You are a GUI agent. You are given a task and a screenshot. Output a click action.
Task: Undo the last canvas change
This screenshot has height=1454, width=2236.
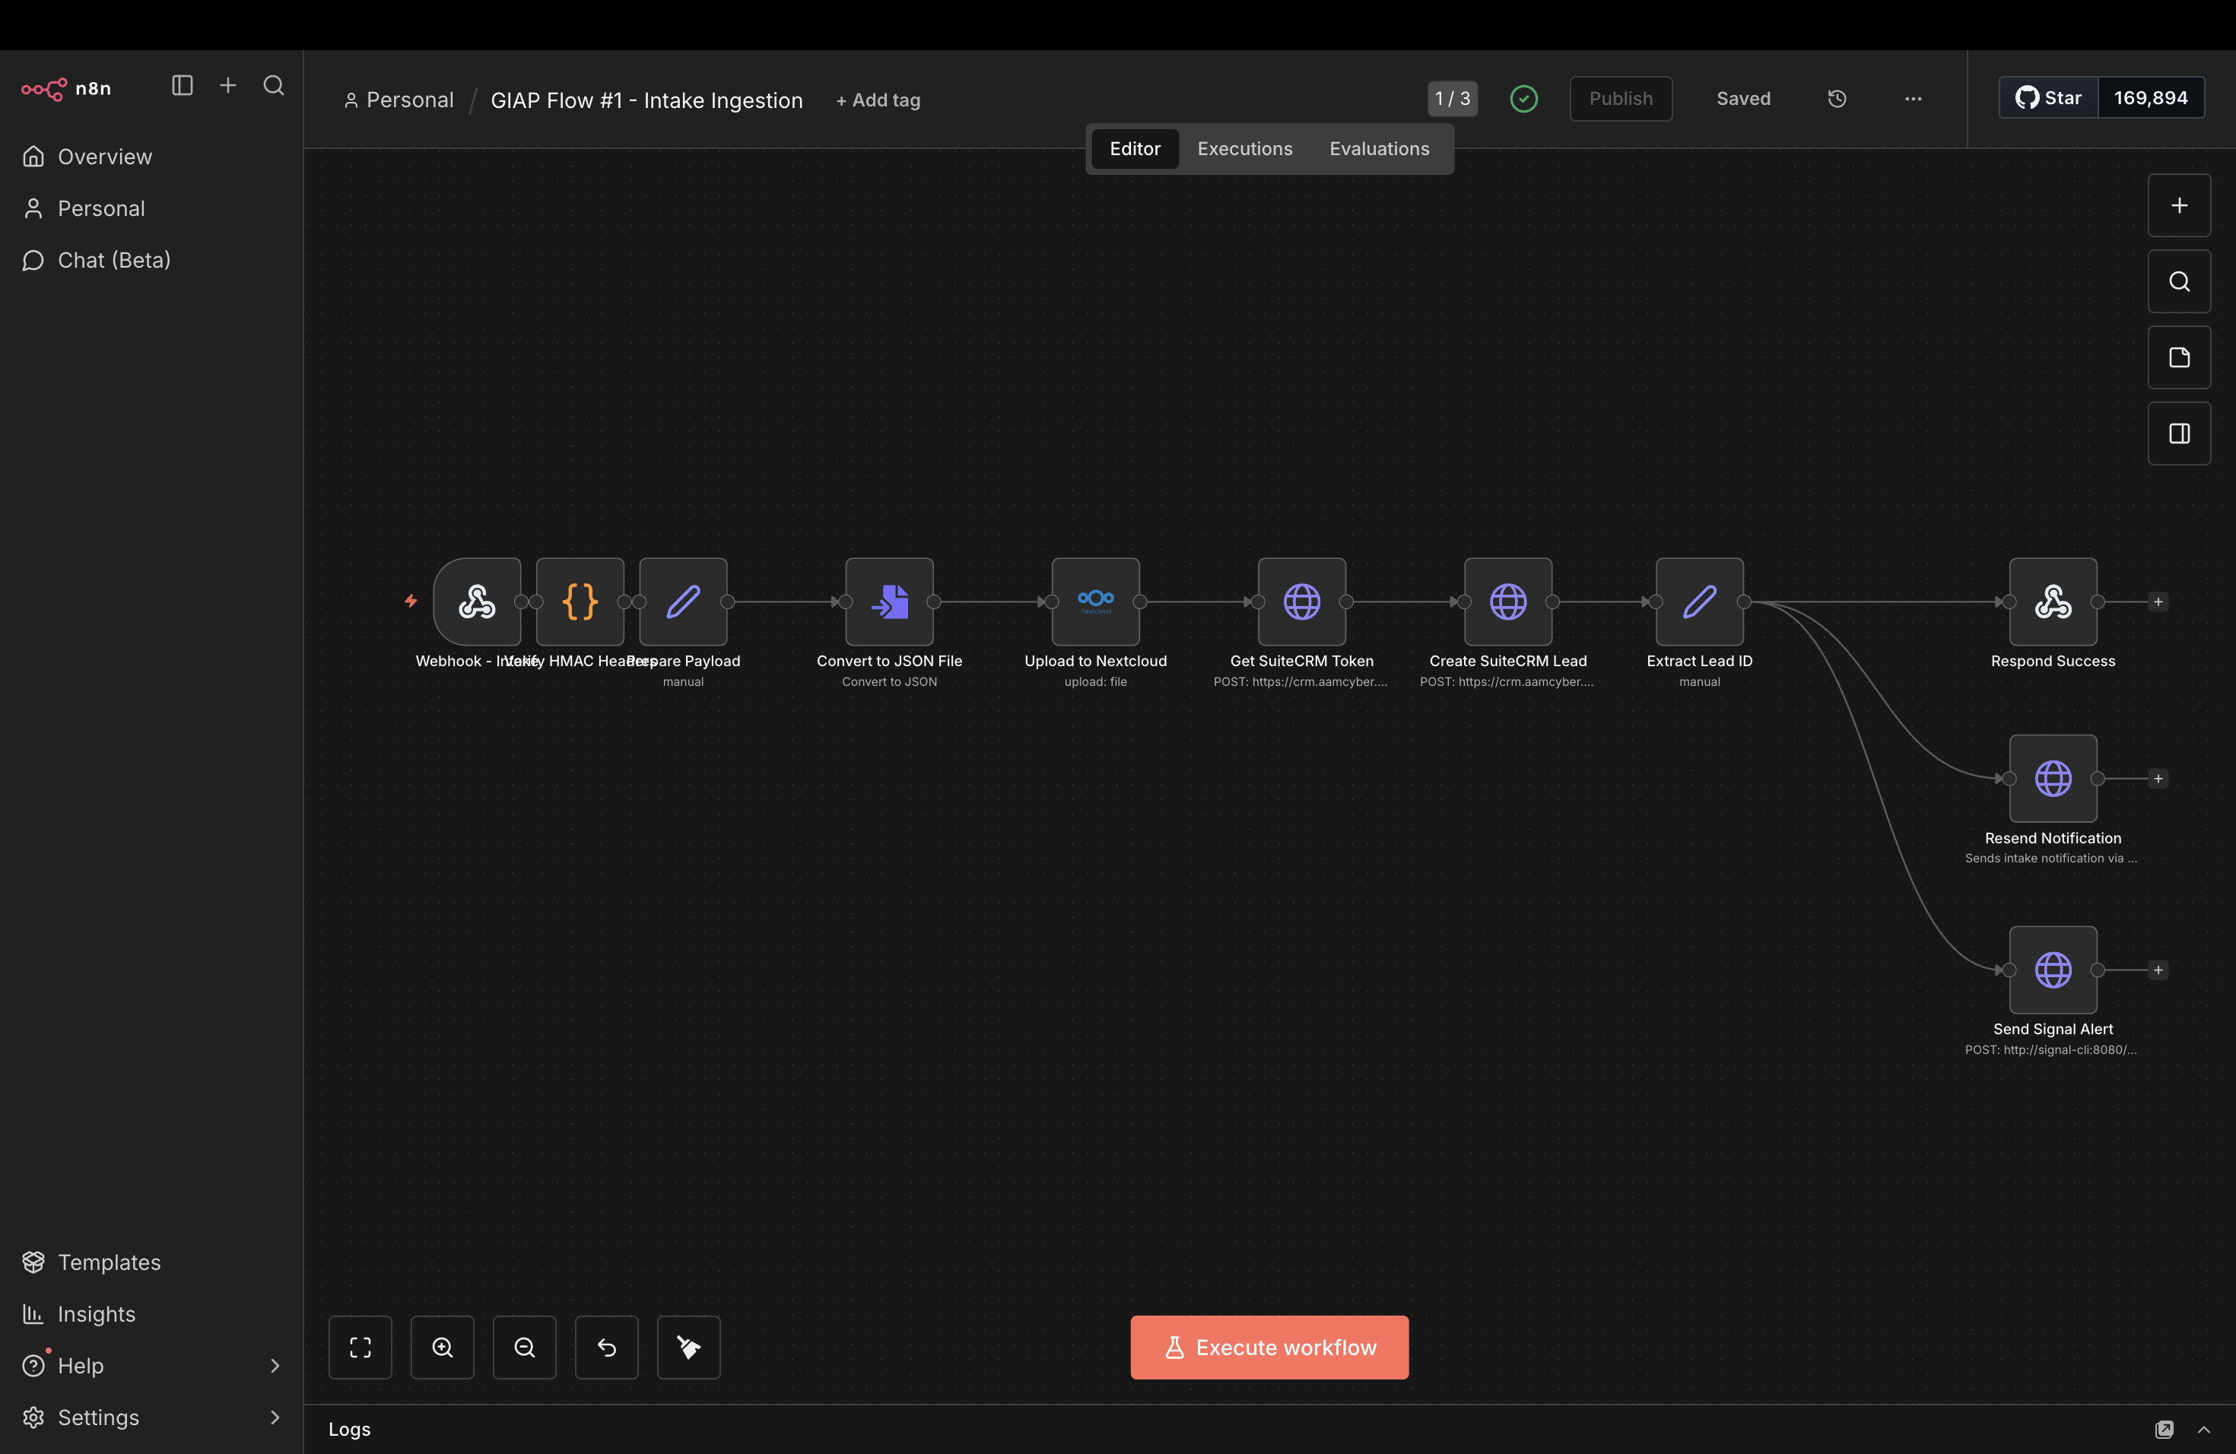(606, 1347)
